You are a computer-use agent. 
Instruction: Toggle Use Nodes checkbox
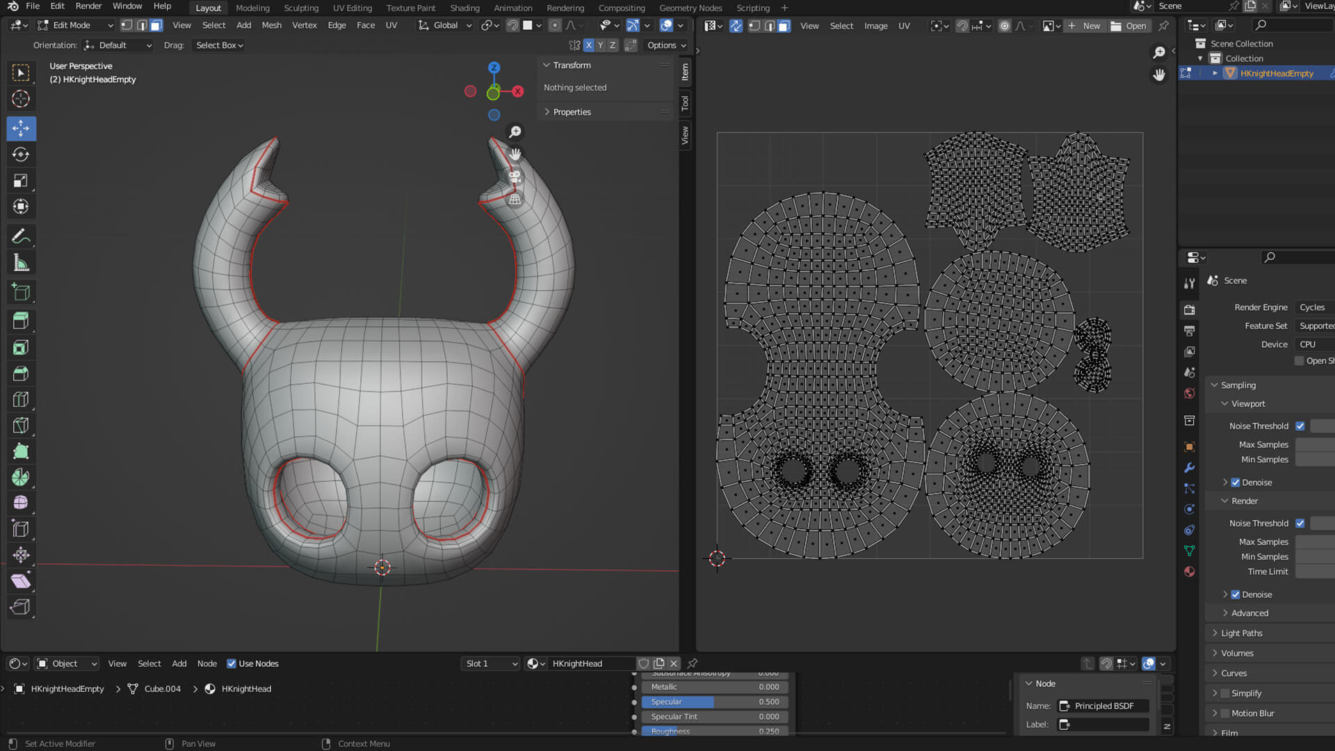232,663
